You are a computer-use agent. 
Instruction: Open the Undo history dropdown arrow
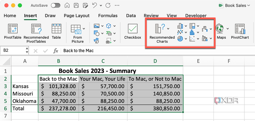[101, 6]
